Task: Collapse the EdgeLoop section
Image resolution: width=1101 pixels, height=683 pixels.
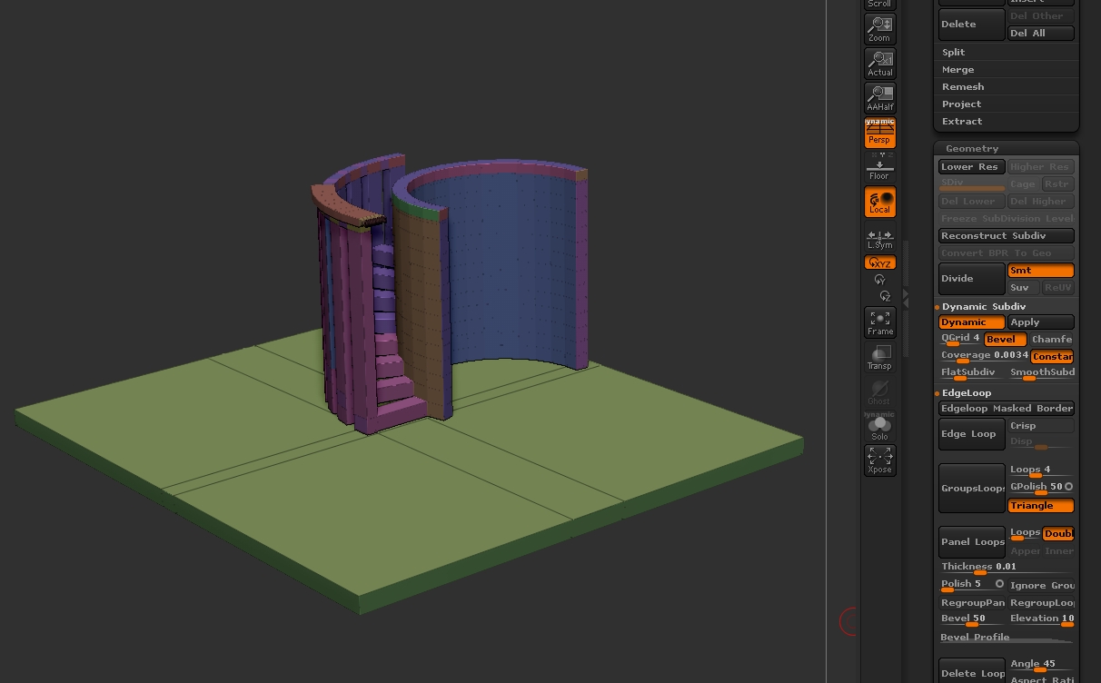Action: pyautogui.click(x=967, y=393)
